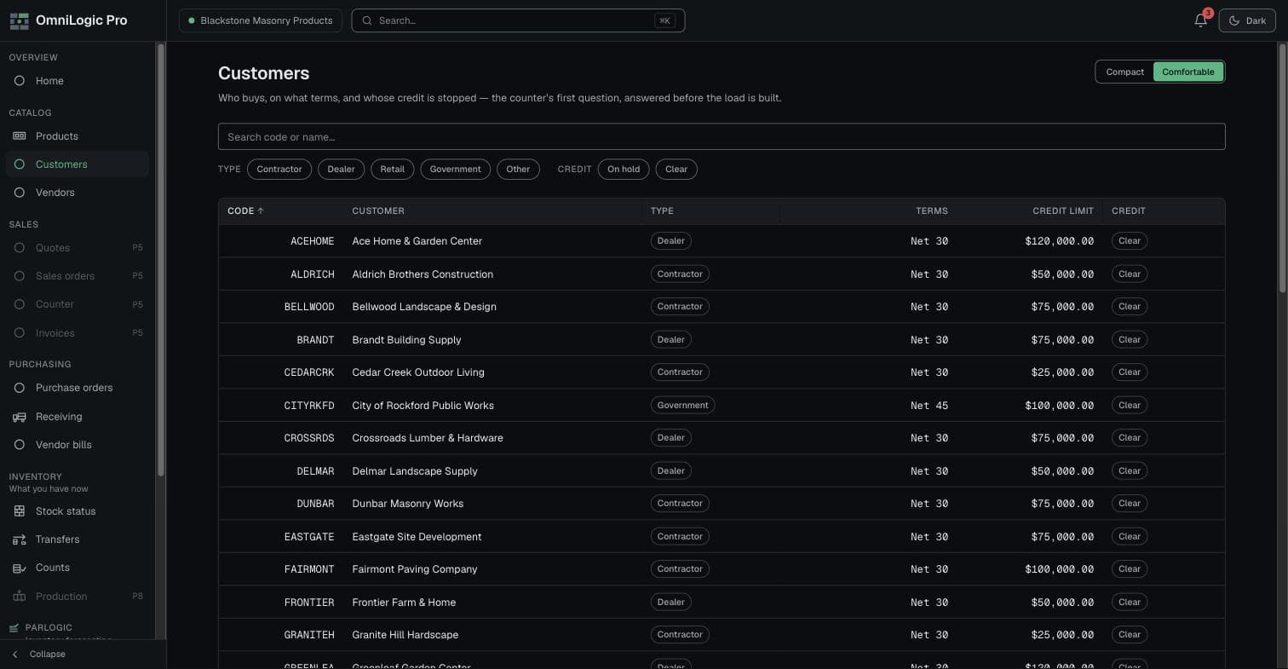Screen dimensions: 1288x669
Task: Collapse the sidebar
Action: point(47,655)
